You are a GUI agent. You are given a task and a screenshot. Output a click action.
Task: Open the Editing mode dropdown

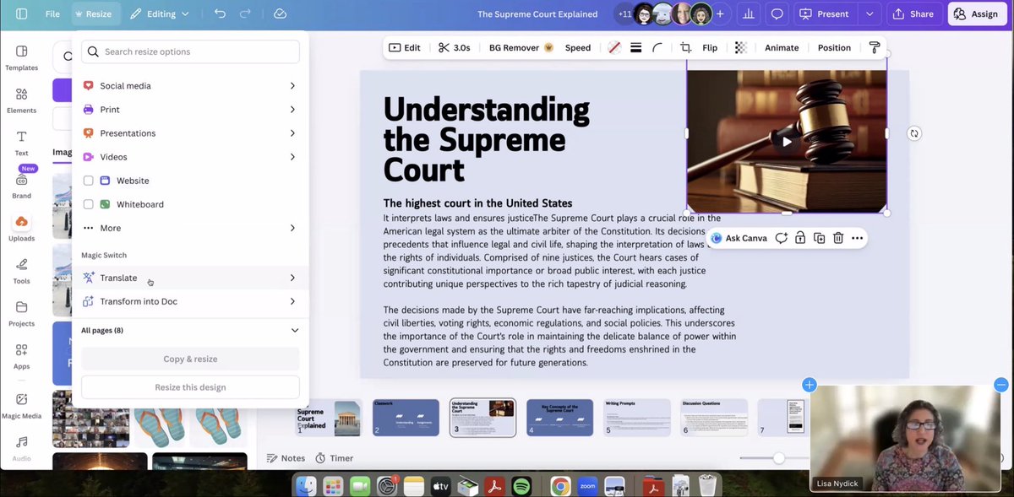coord(160,14)
